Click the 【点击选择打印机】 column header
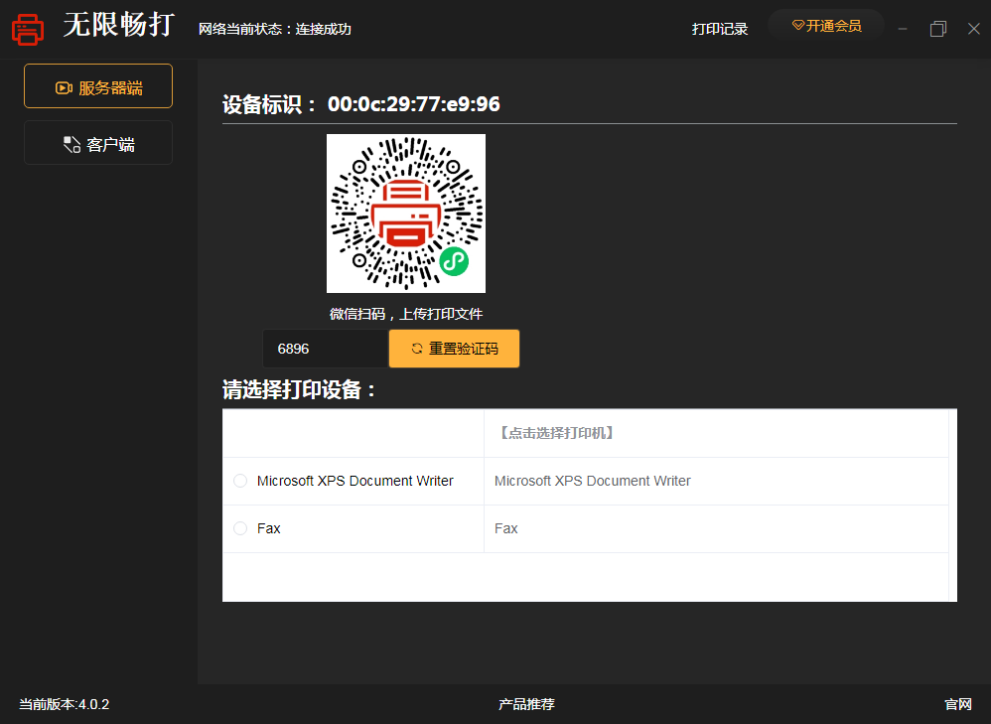The width and height of the screenshot is (991, 724). pyautogui.click(x=555, y=433)
